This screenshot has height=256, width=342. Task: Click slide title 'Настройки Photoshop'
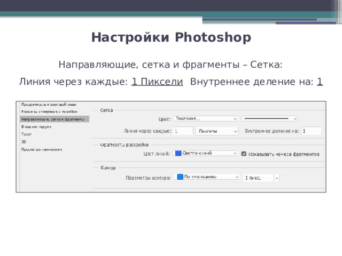click(x=171, y=37)
